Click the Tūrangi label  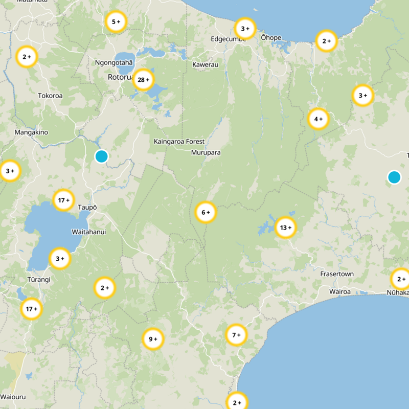39,280
